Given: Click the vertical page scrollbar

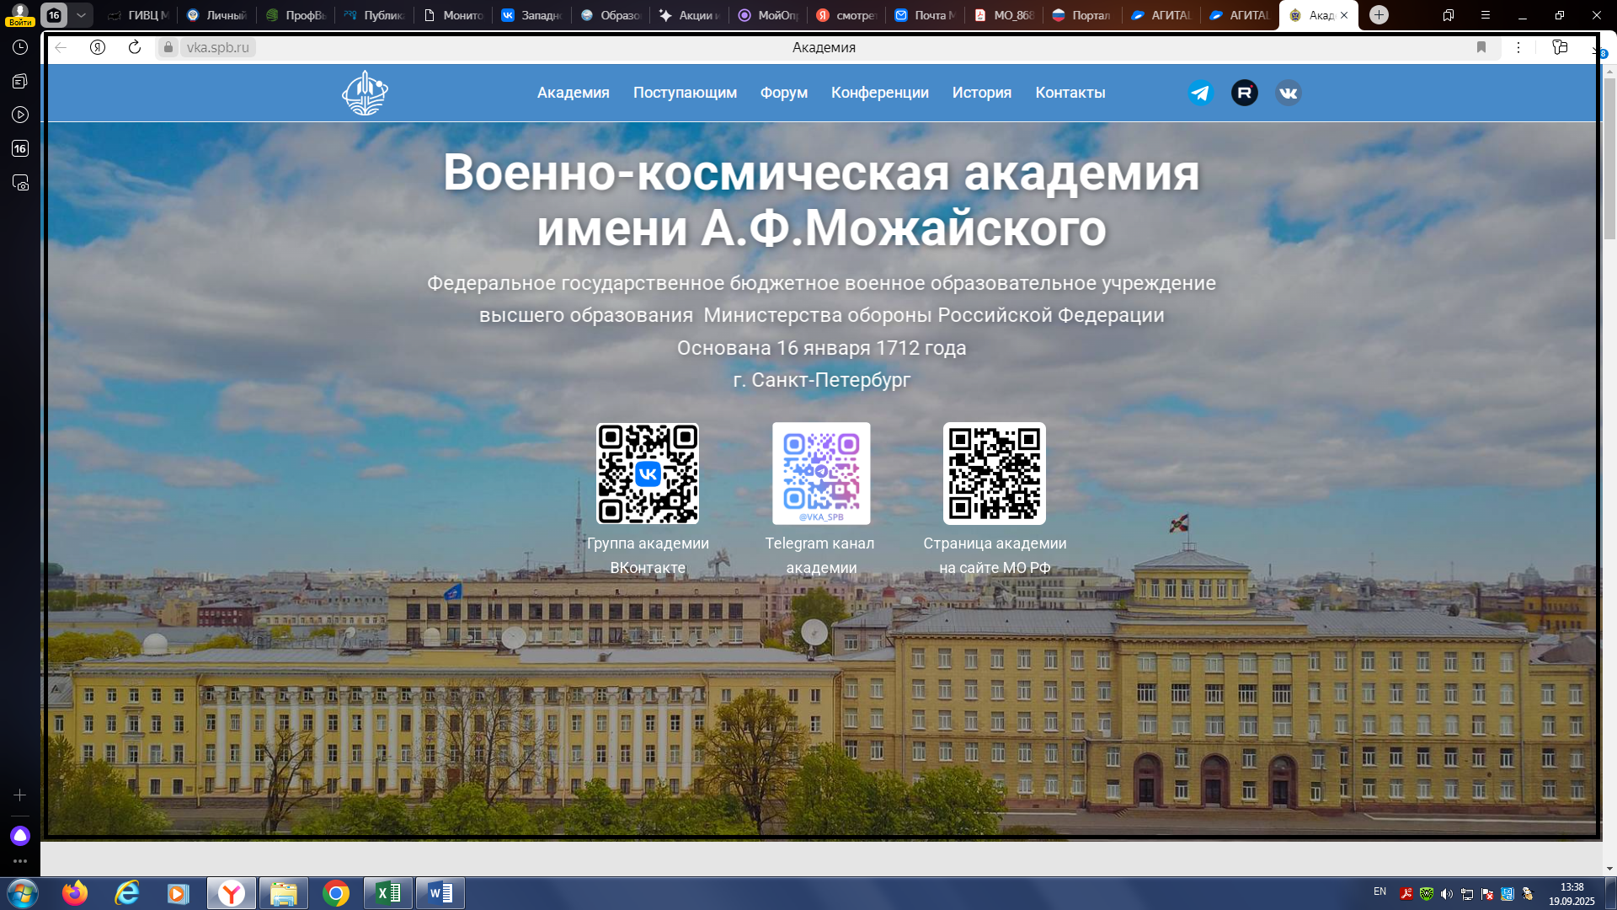Looking at the screenshot, I should pyautogui.click(x=1609, y=160).
